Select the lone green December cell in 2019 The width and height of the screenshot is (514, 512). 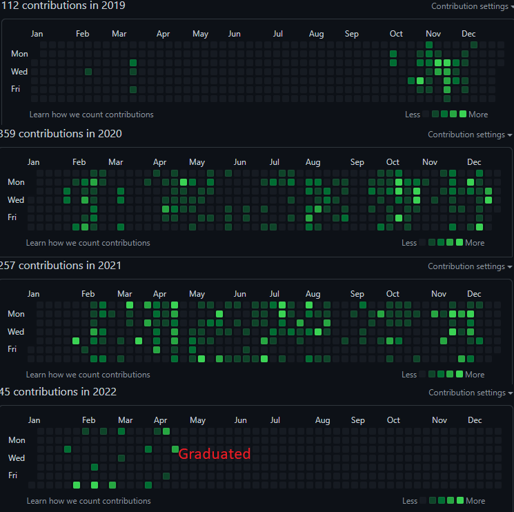(x=473, y=45)
